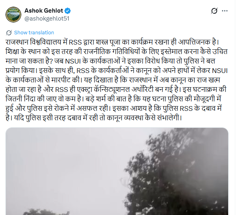Visit the @ashokgehlot51 handle link

47,19
